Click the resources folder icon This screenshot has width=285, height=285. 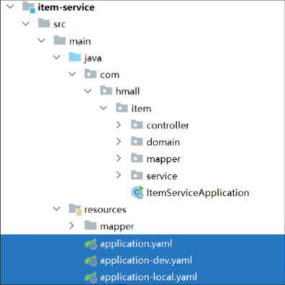point(76,209)
